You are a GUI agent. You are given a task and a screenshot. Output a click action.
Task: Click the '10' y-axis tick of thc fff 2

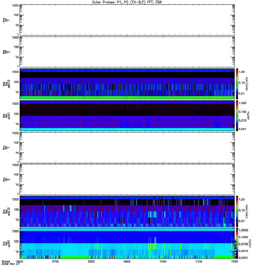[x=17, y=185]
